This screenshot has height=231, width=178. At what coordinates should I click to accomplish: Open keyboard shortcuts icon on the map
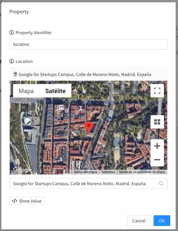pyautogui.click(x=67, y=172)
